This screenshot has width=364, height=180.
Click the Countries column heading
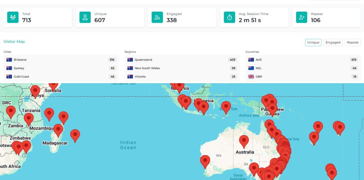click(x=252, y=52)
